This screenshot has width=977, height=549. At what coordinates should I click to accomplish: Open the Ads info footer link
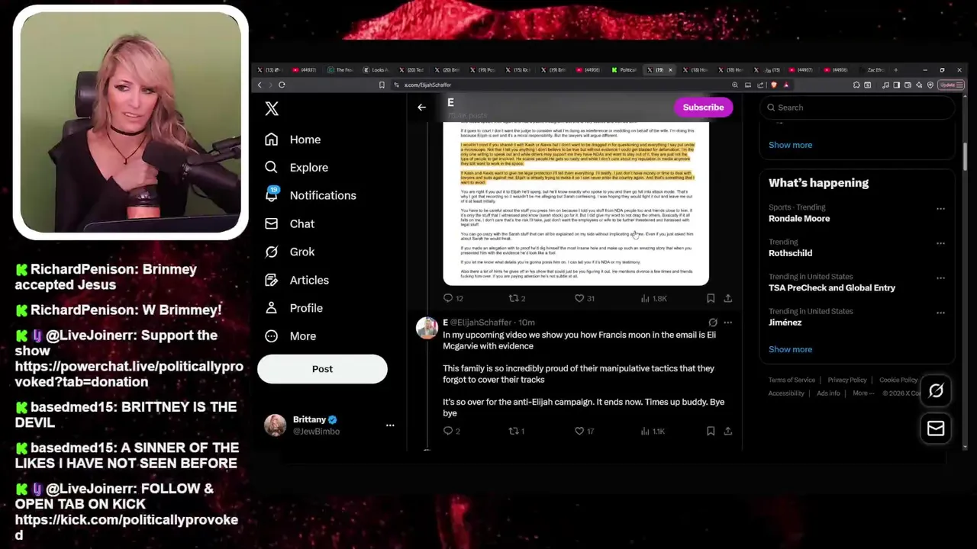point(828,393)
